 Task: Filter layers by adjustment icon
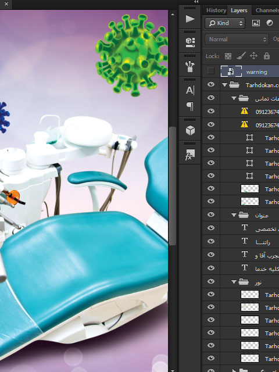point(270,23)
